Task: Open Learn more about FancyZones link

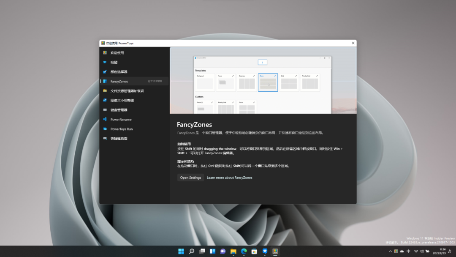Action: click(x=229, y=178)
